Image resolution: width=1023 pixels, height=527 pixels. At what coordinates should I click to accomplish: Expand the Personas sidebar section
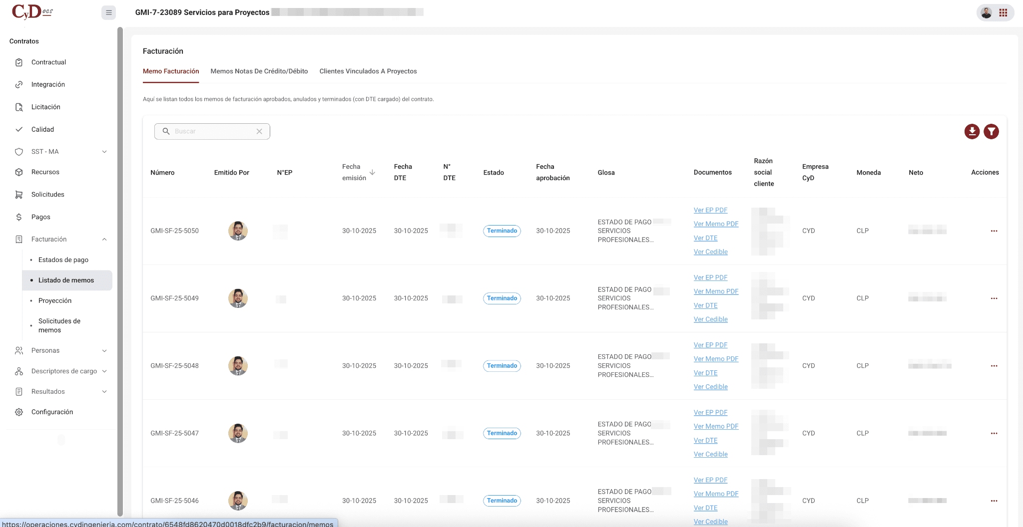104,351
